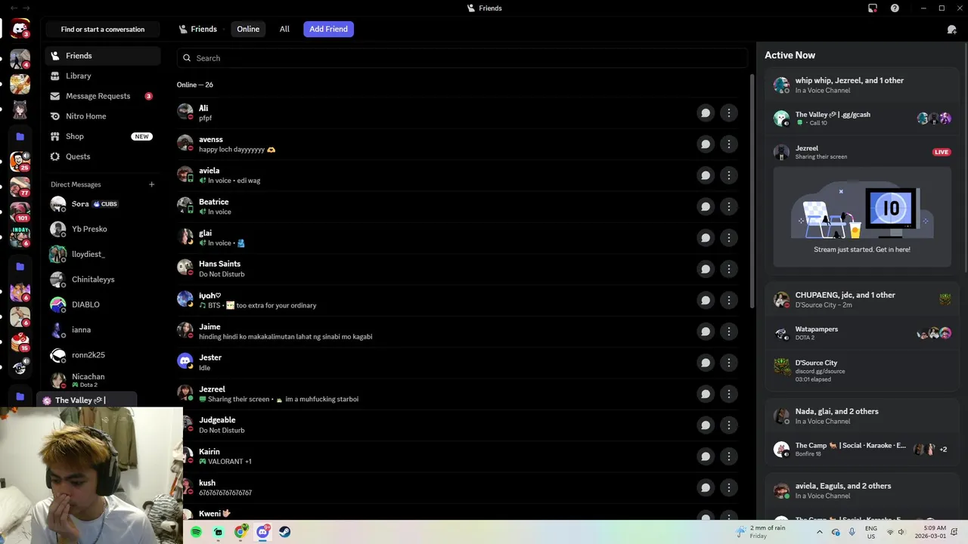Start a new group DM icon

coord(951,29)
